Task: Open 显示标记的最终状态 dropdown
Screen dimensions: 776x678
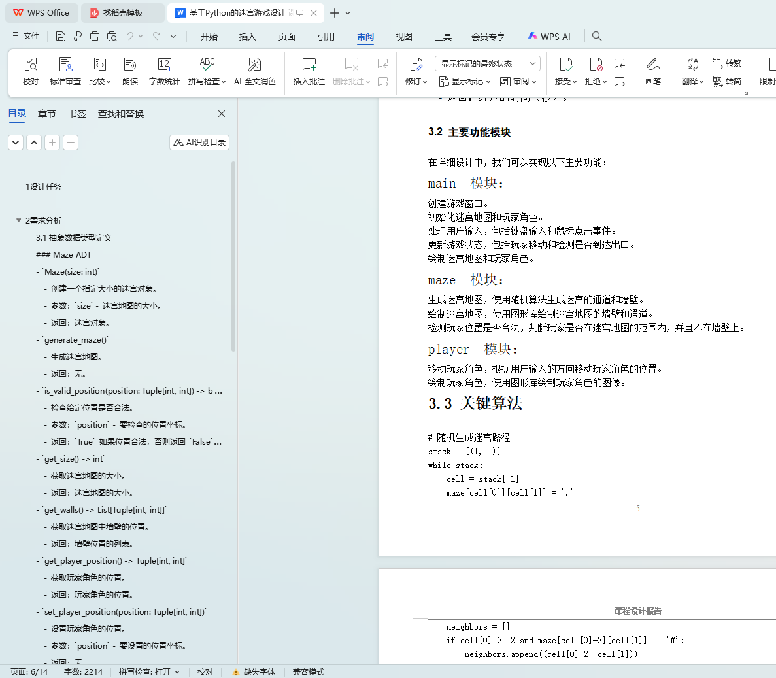Action: coord(488,63)
